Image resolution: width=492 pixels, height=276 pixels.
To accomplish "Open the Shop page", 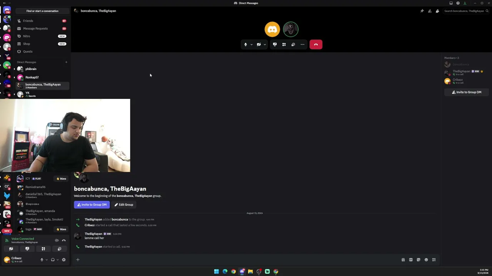I will click(42, 44).
